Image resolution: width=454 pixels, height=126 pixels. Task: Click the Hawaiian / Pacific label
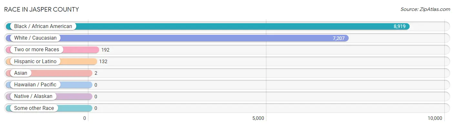coord(35,85)
